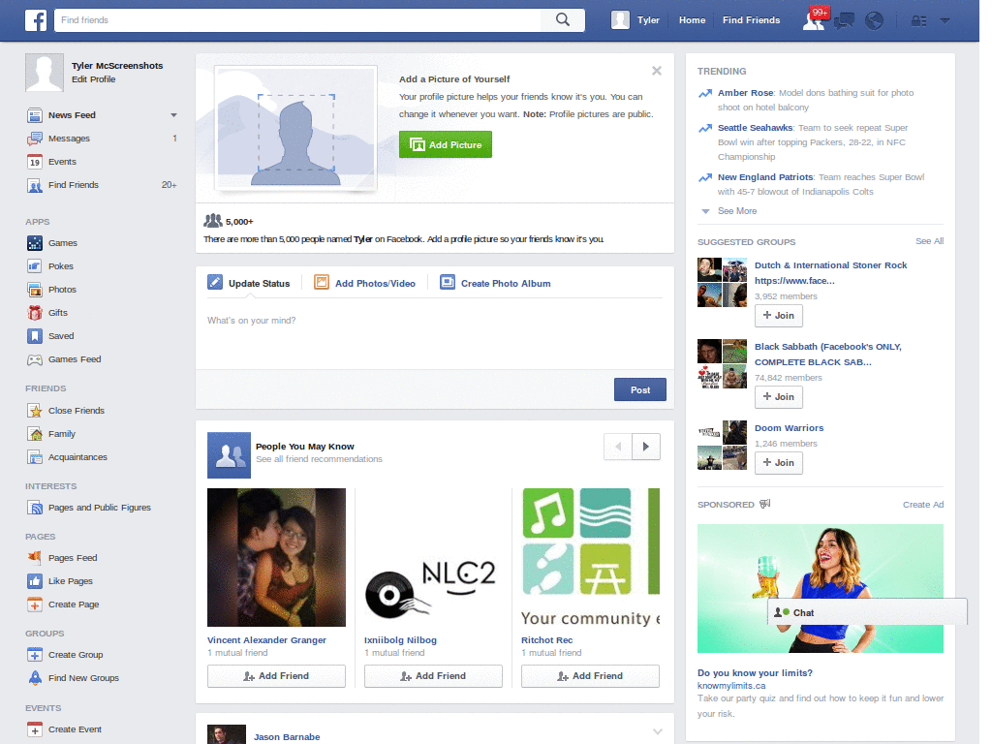Open friend requests icon with 99+ badge

(x=814, y=19)
